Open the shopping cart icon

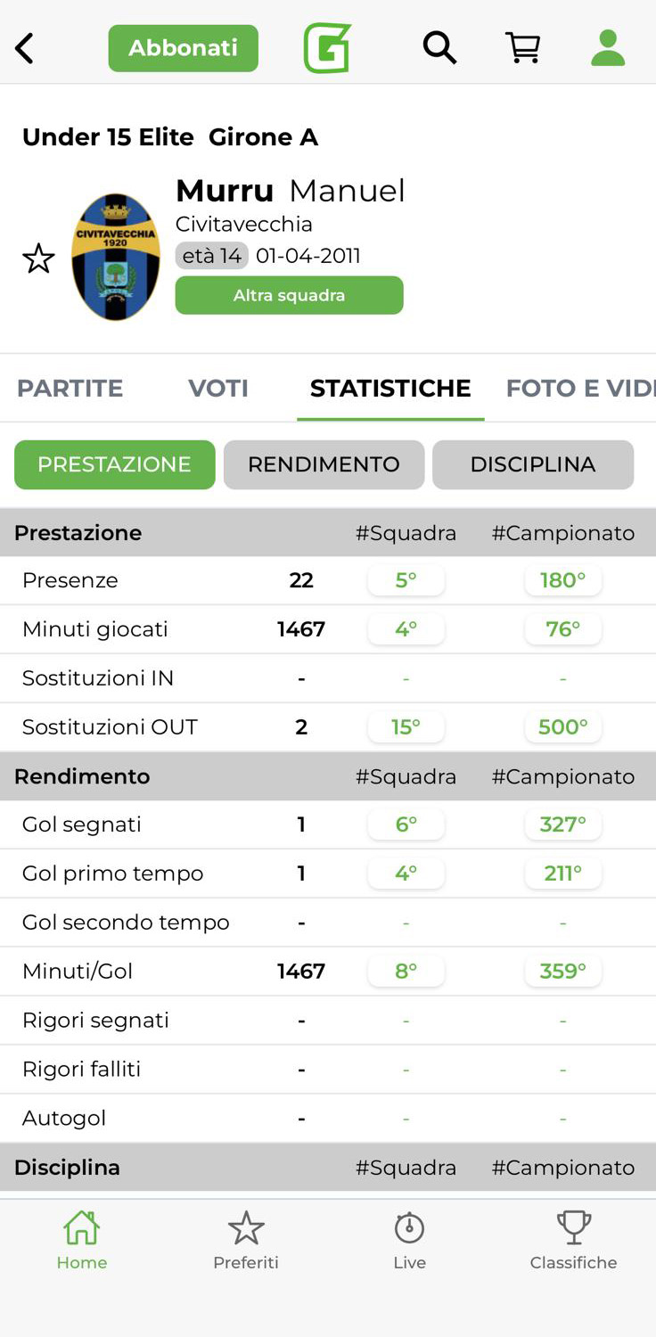point(523,48)
